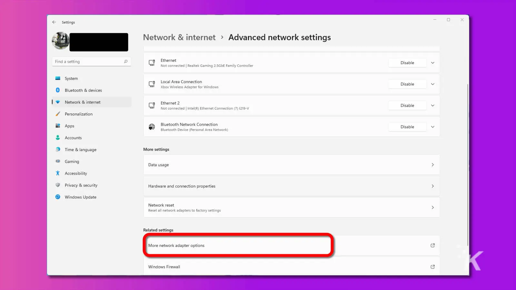Click the Ethernet 2 adapter icon
Screen dimensions: 516x290
click(x=152, y=105)
